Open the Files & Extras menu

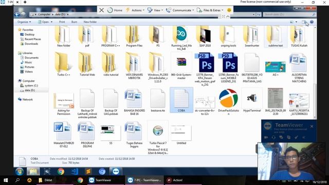210,10
